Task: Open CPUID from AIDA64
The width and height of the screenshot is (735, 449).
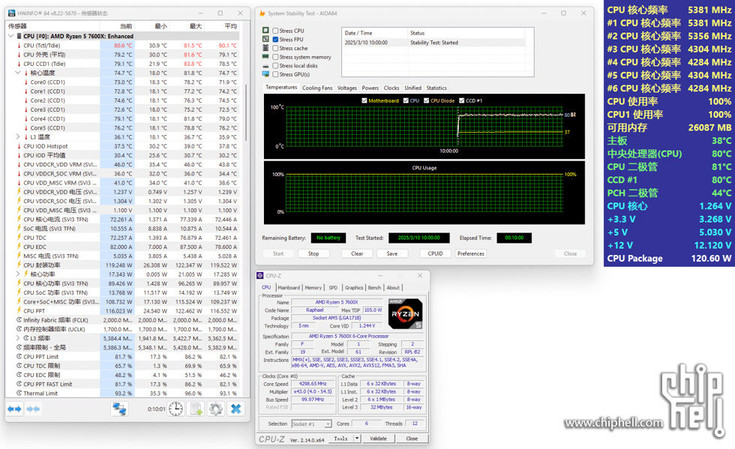Action: [x=435, y=253]
